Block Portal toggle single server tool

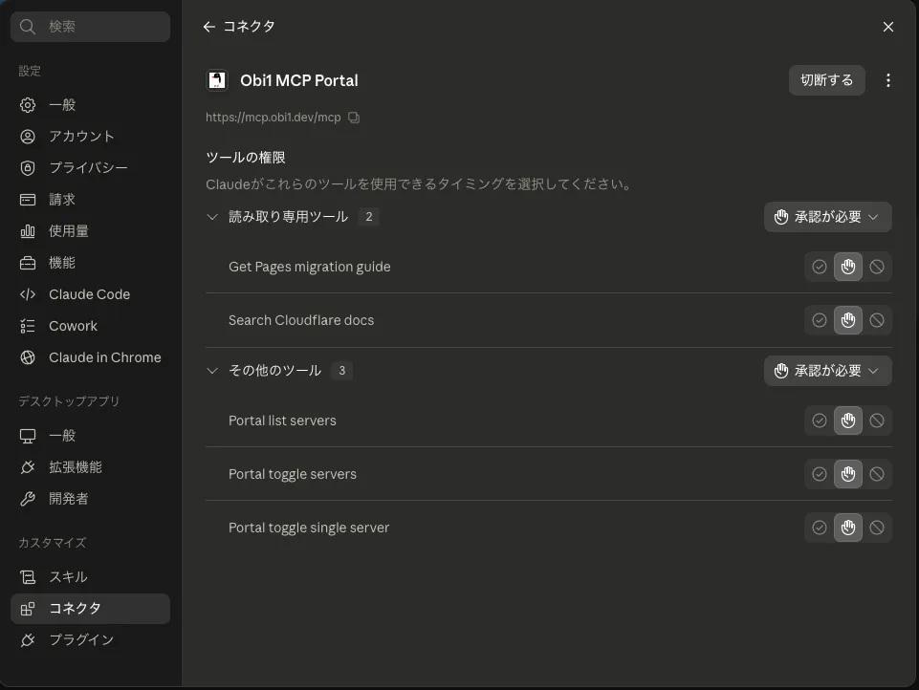click(877, 528)
